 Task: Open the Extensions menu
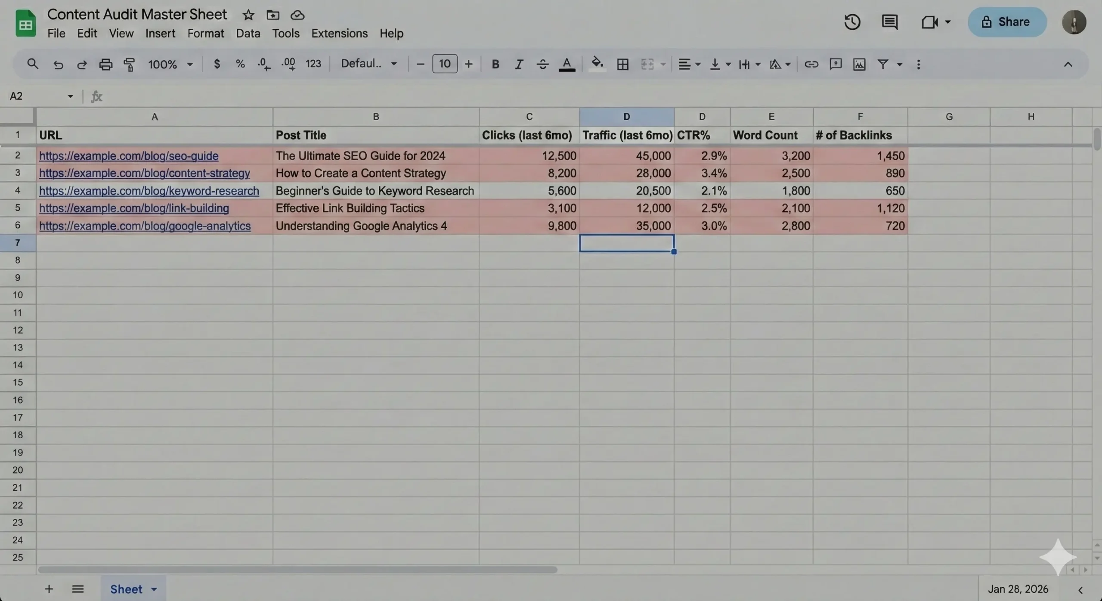[x=340, y=33]
